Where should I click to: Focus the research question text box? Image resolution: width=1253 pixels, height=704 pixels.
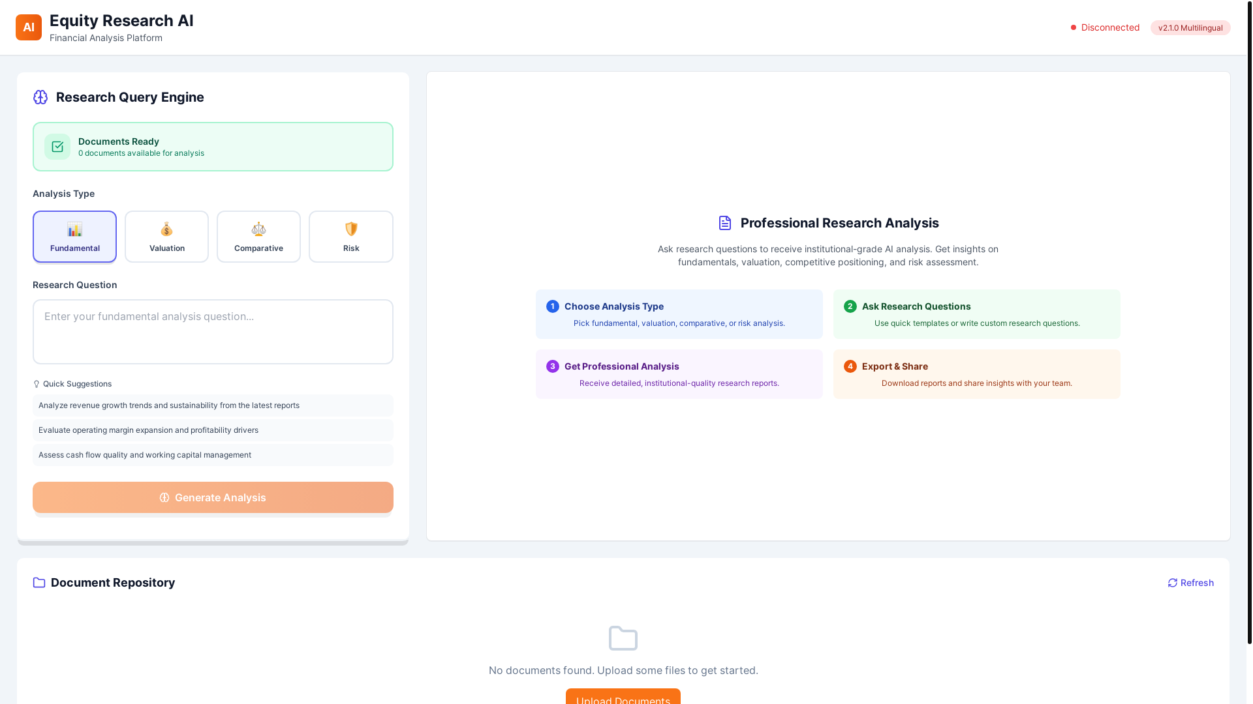click(x=213, y=332)
